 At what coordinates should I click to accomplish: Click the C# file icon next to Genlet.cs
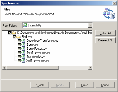(x=23, y=45)
